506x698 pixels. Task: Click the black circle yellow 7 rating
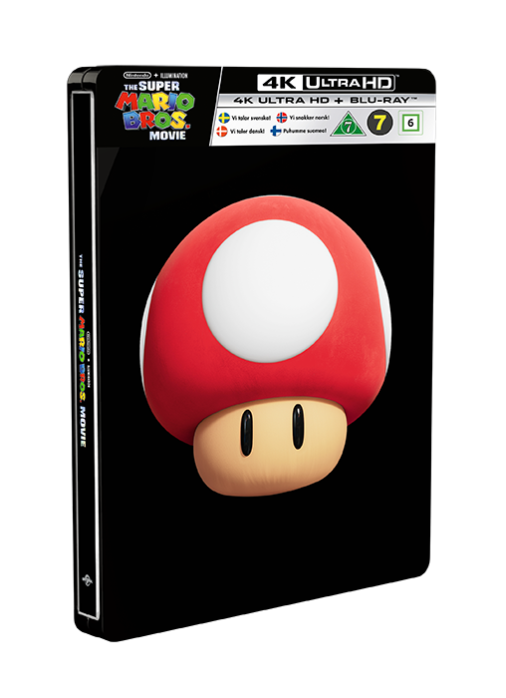point(380,123)
